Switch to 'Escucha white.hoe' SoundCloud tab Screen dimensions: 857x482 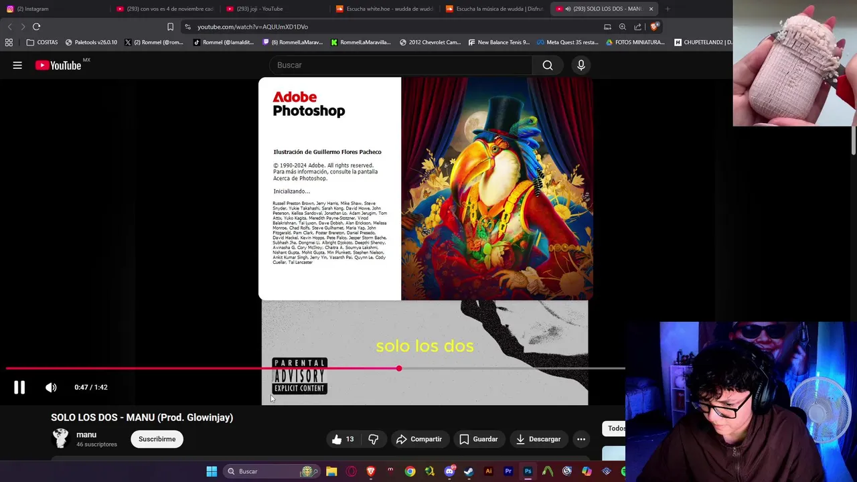(384, 9)
